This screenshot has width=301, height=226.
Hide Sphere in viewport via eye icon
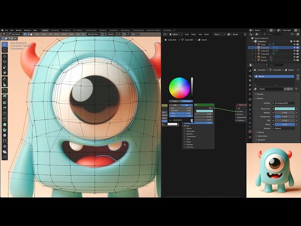294,60
